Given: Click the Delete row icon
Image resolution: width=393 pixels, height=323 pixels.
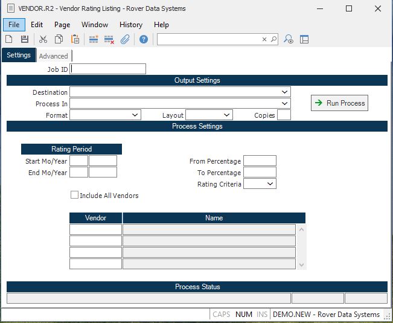Looking at the screenshot, I should [x=109, y=39].
